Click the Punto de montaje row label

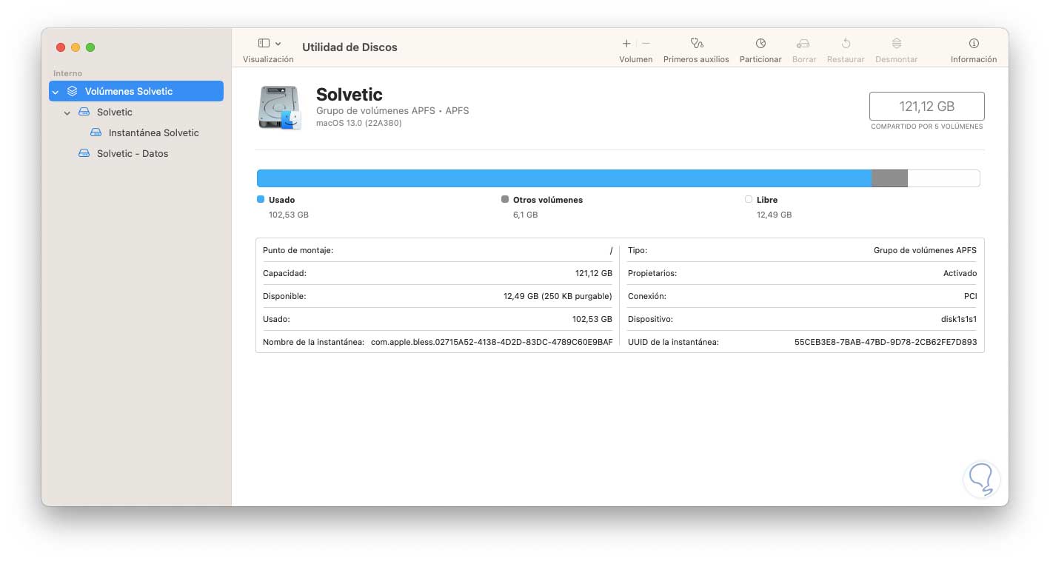[298, 250]
